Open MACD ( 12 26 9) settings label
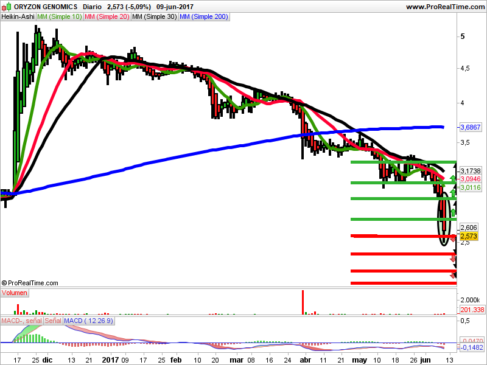Screen dimensions: 487x365 pos(89,321)
